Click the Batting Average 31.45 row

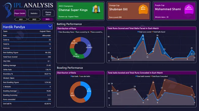pos(27,65)
